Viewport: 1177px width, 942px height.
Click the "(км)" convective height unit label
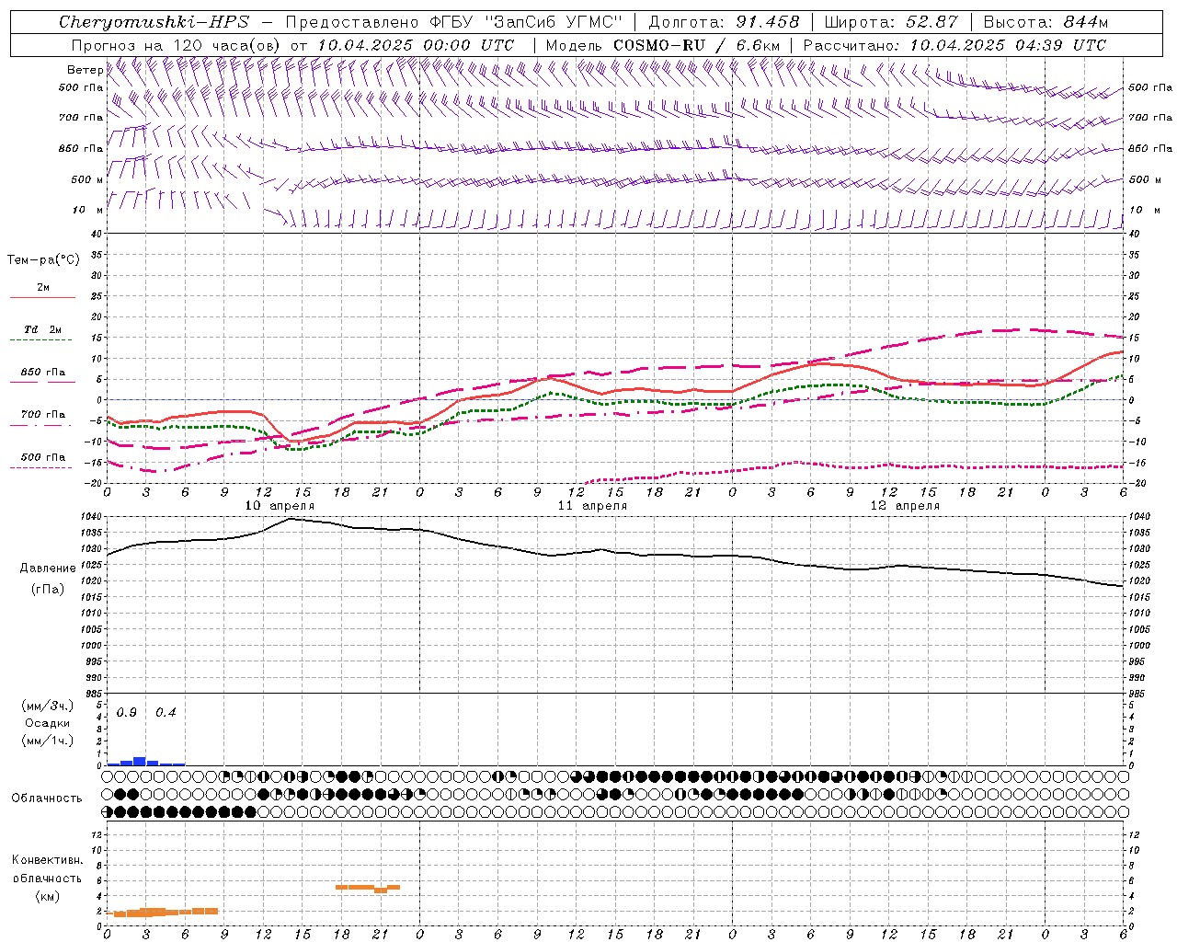click(x=47, y=896)
